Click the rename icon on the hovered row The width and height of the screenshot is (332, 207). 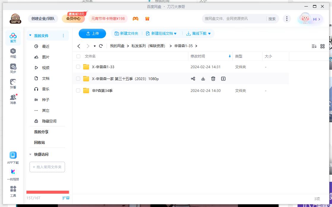click(223, 79)
